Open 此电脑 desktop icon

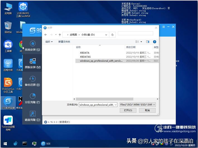coord(8,8)
